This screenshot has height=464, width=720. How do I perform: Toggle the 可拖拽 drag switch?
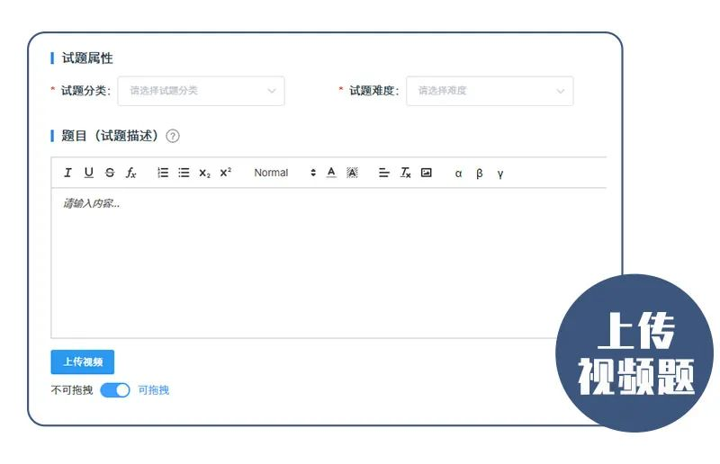115,390
